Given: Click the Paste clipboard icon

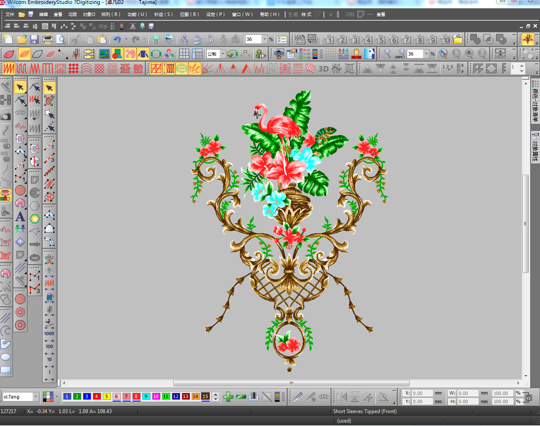Looking at the screenshot, I should click(x=102, y=40).
